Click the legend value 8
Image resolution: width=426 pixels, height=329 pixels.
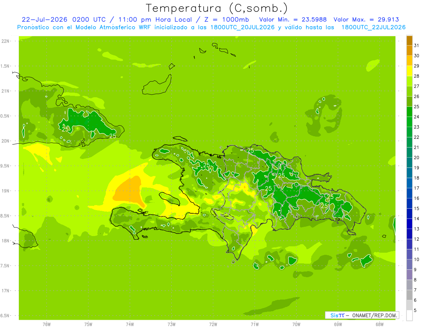pyautogui.click(x=415, y=280)
